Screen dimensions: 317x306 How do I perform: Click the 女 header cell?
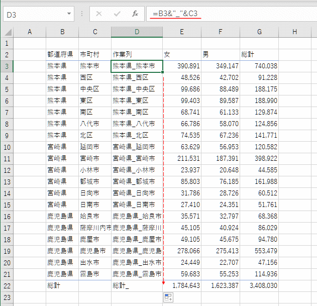[182, 55]
